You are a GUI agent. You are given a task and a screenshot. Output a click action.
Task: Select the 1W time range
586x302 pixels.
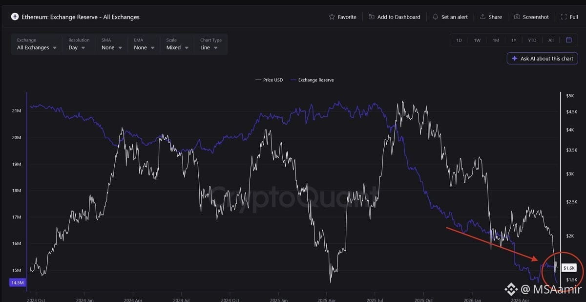(477, 40)
